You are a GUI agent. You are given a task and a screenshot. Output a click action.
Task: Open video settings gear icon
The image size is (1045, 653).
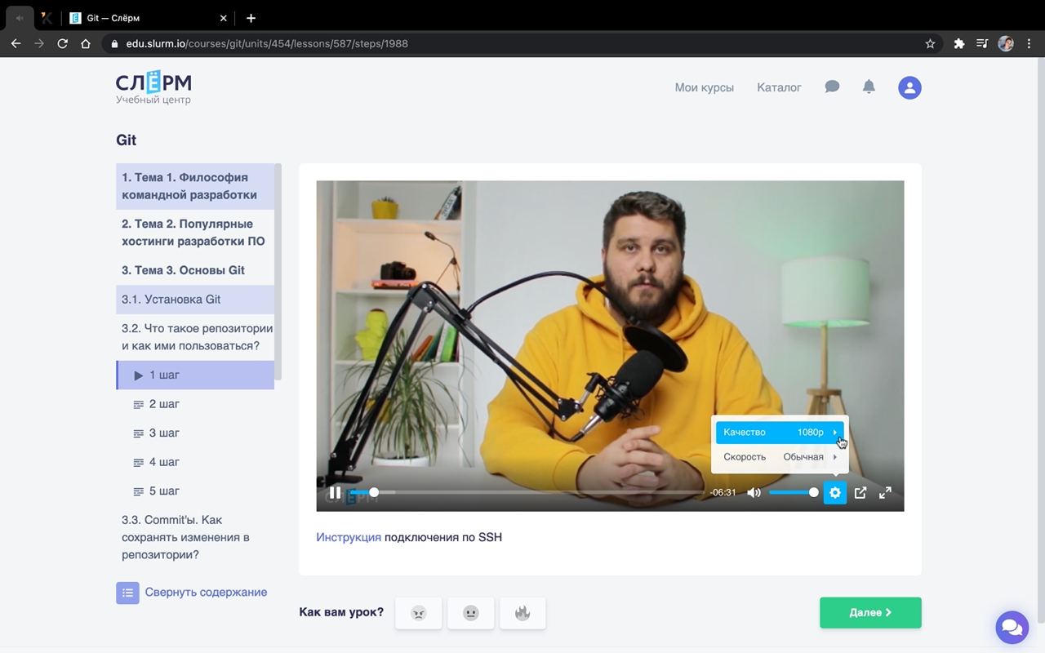pyautogui.click(x=834, y=493)
